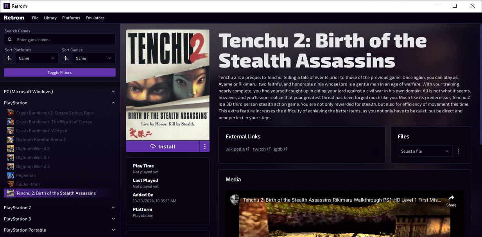Share the walkthrough video
The height and width of the screenshot is (237, 482).
pos(451,201)
